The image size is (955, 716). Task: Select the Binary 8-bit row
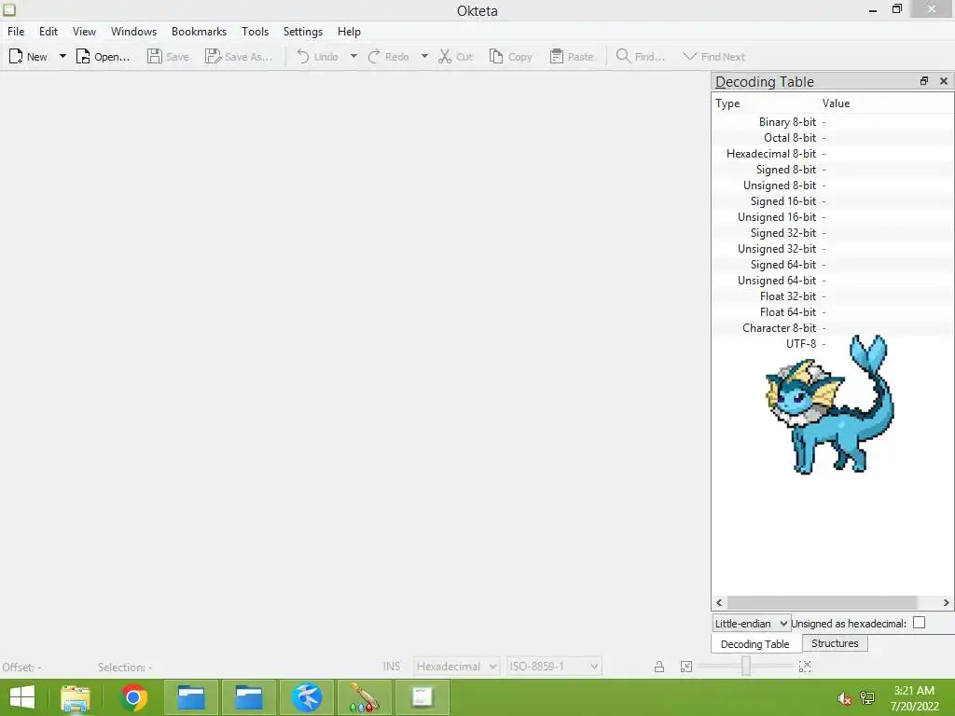832,122
